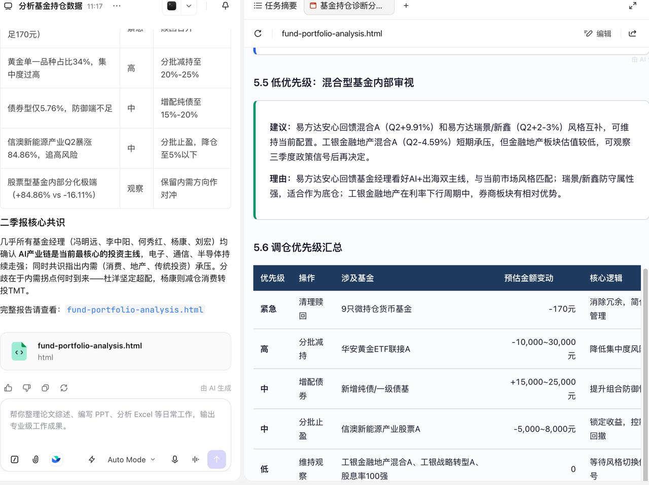This screenshot has width=649, height=485.
Task: Click the audio waveform icon
Action: coord(196,460)
